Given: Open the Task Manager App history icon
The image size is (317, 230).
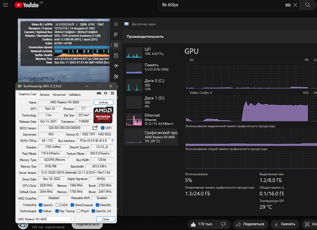Looking at the screenshot, I should coord(116,56).
